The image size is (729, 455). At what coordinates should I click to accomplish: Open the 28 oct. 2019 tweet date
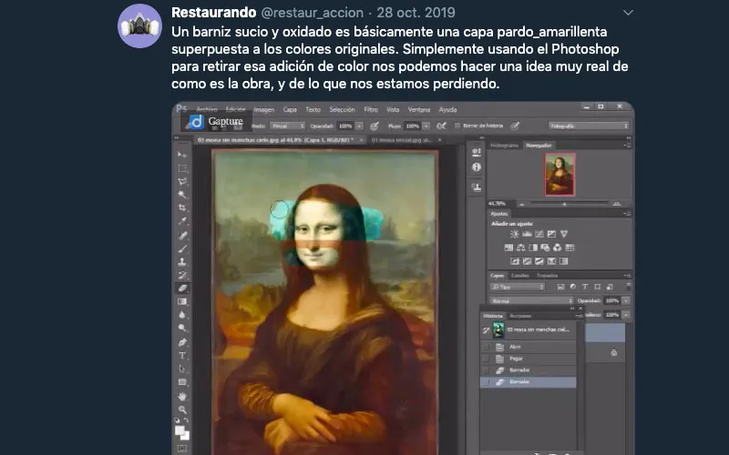click(416, 13)
